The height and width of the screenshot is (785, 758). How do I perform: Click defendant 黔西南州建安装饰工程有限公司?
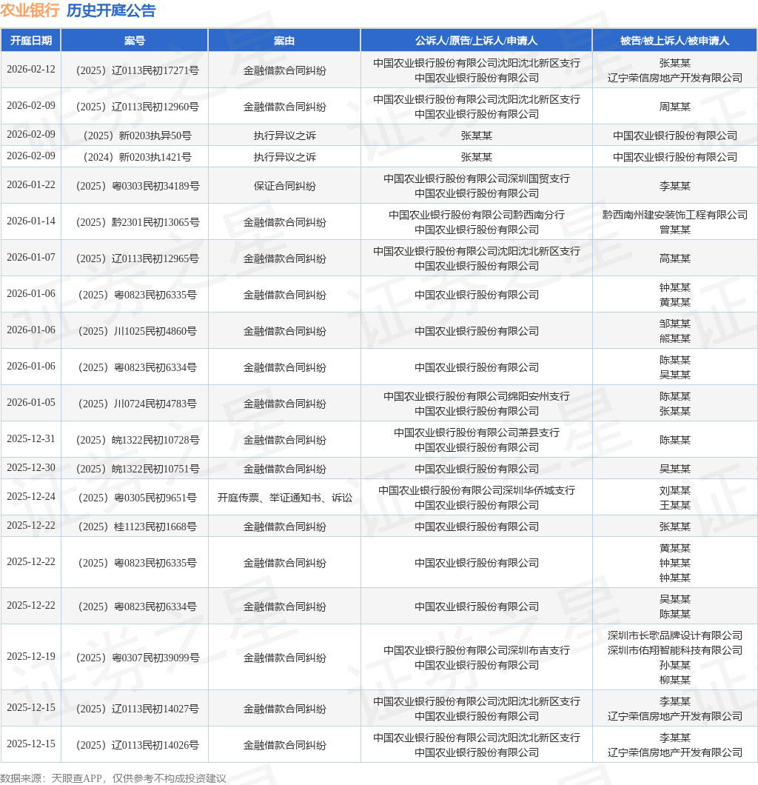pos(674,215)
